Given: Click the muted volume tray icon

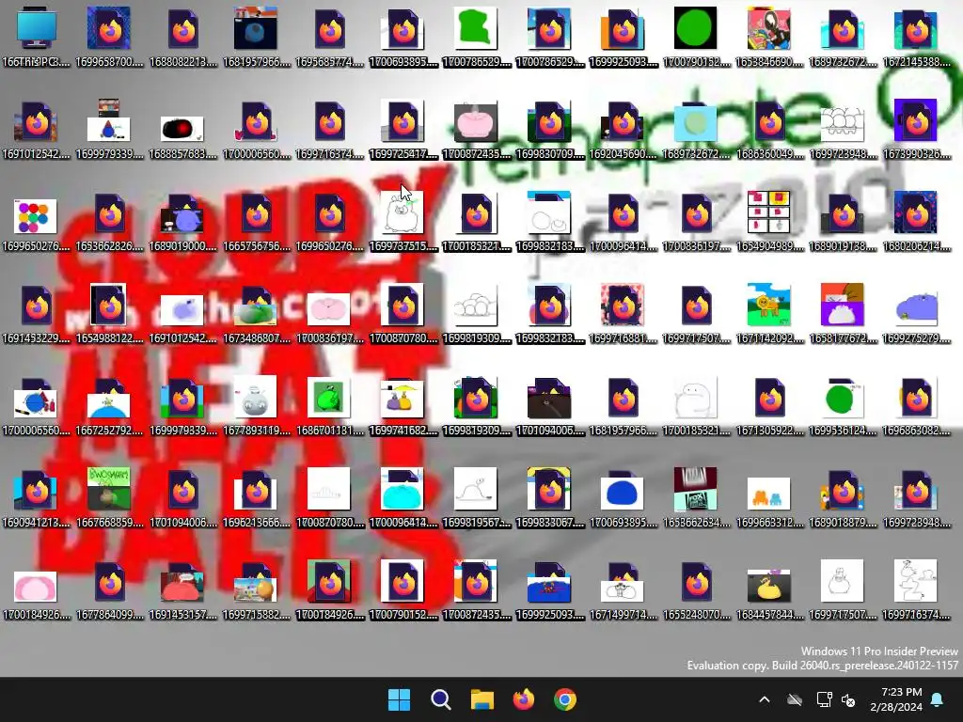Looking at the screenshot, I should click(x=848, y=699).
